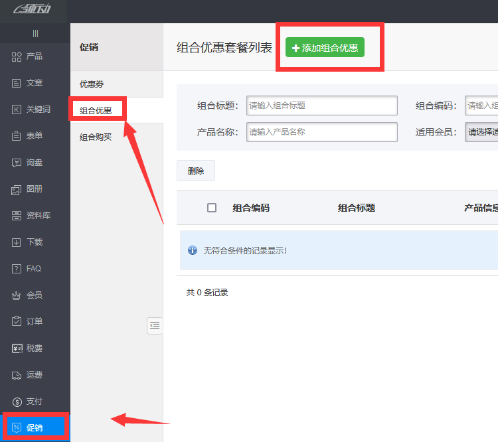Click the 表单 clipboard icon
Screen dimensions: 498x442
17,136
